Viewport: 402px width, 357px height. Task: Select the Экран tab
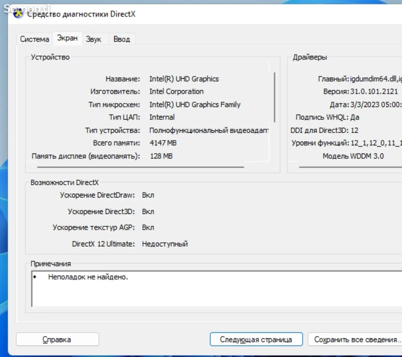pos(67,38)
